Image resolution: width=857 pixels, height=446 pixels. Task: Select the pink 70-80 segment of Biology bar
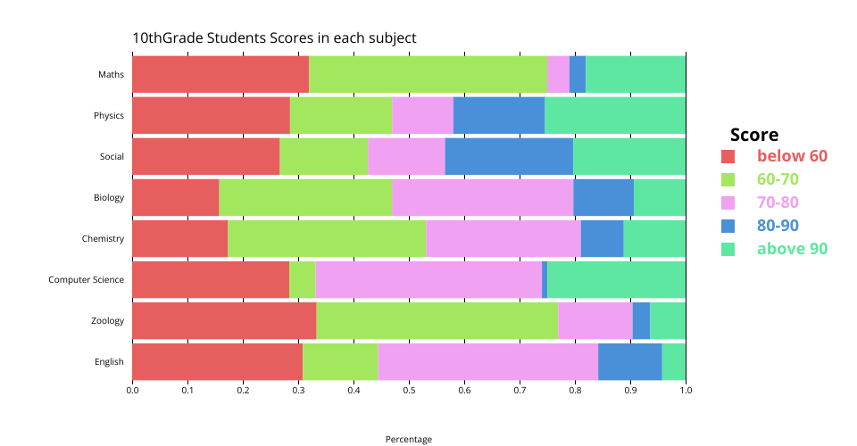(482, 197)
